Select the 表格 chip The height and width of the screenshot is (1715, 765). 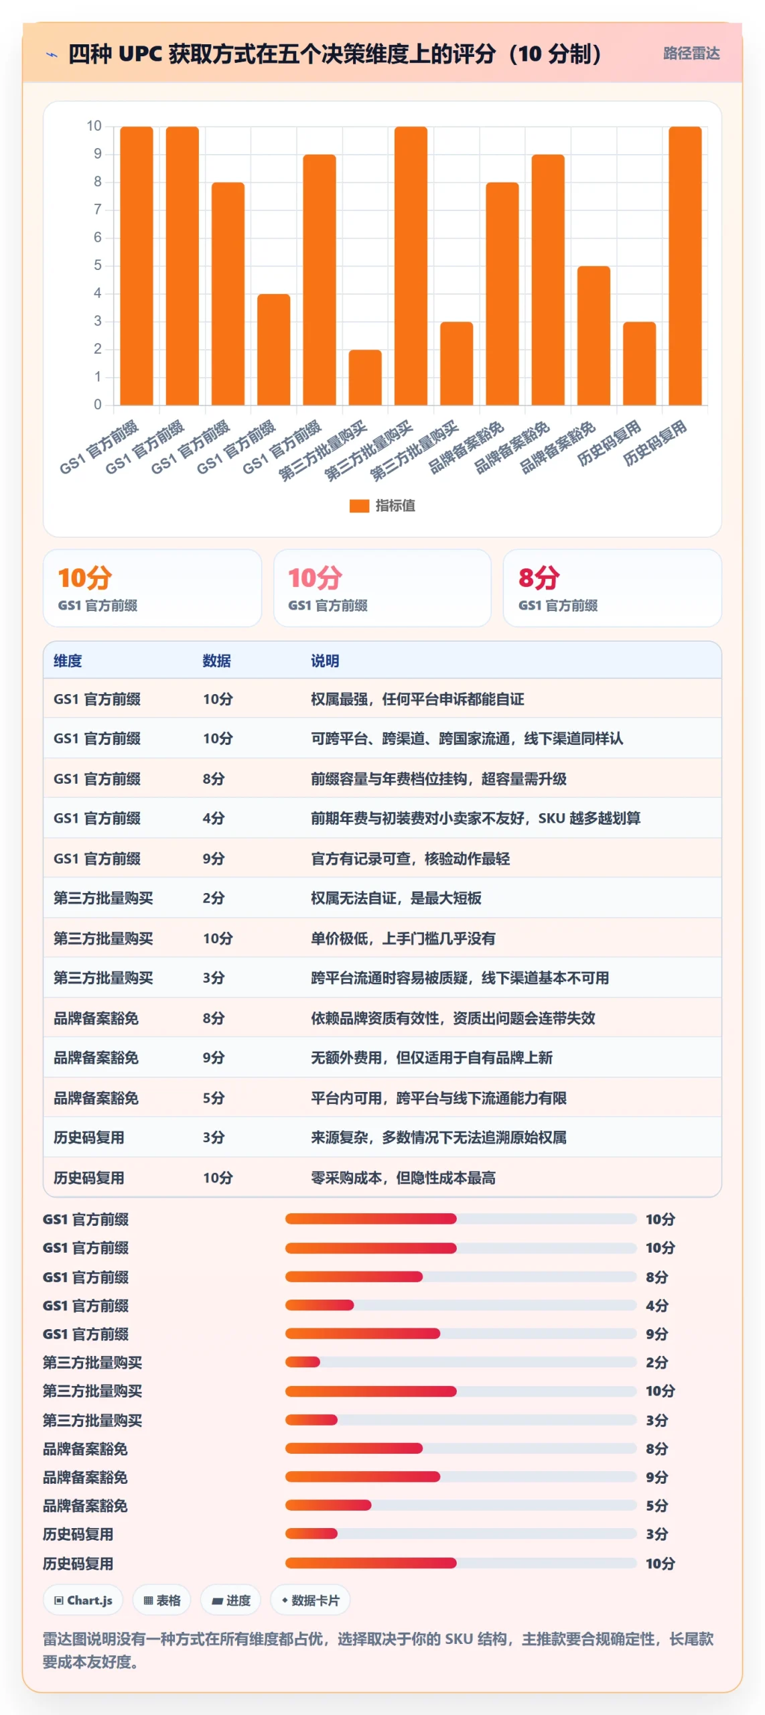[161, 1600]
